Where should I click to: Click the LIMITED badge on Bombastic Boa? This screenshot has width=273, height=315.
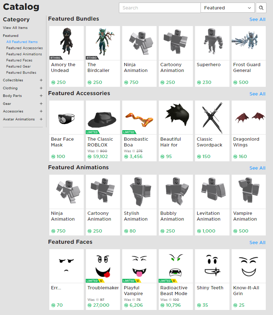129,132
